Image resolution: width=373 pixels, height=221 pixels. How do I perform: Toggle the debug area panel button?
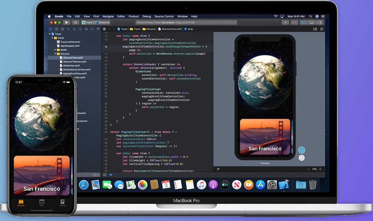coord(311,23)
